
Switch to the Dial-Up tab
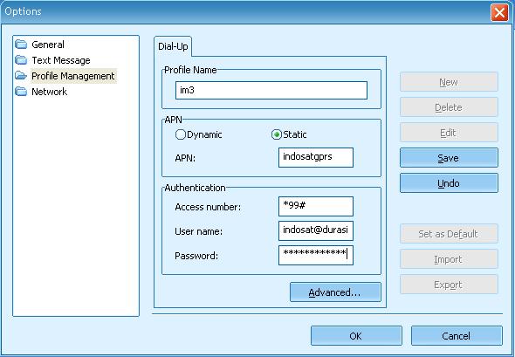tap(173, 46)
